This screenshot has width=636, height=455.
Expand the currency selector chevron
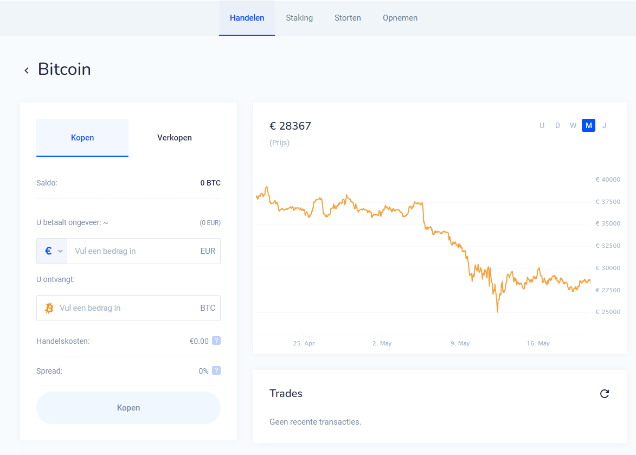coord(60,251)
